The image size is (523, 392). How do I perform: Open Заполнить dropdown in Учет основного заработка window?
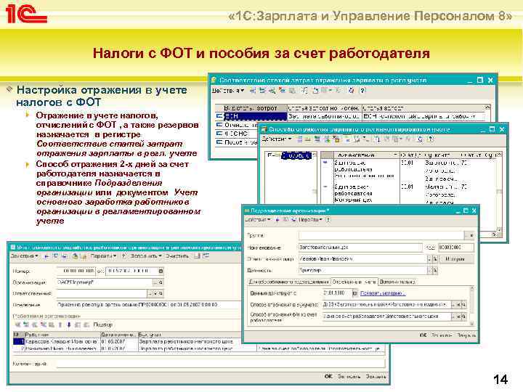coord(146,256)
